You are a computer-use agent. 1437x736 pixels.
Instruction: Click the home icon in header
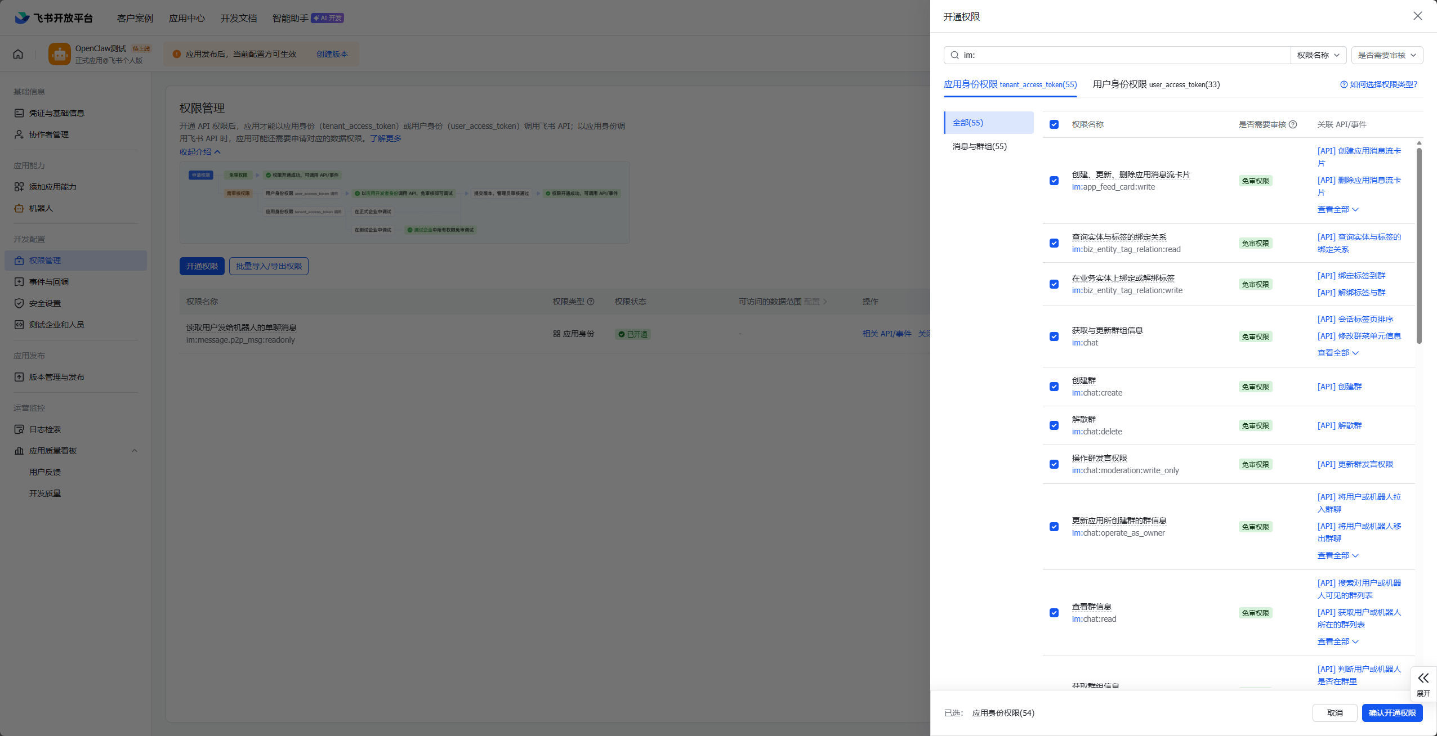pos(18,54)
